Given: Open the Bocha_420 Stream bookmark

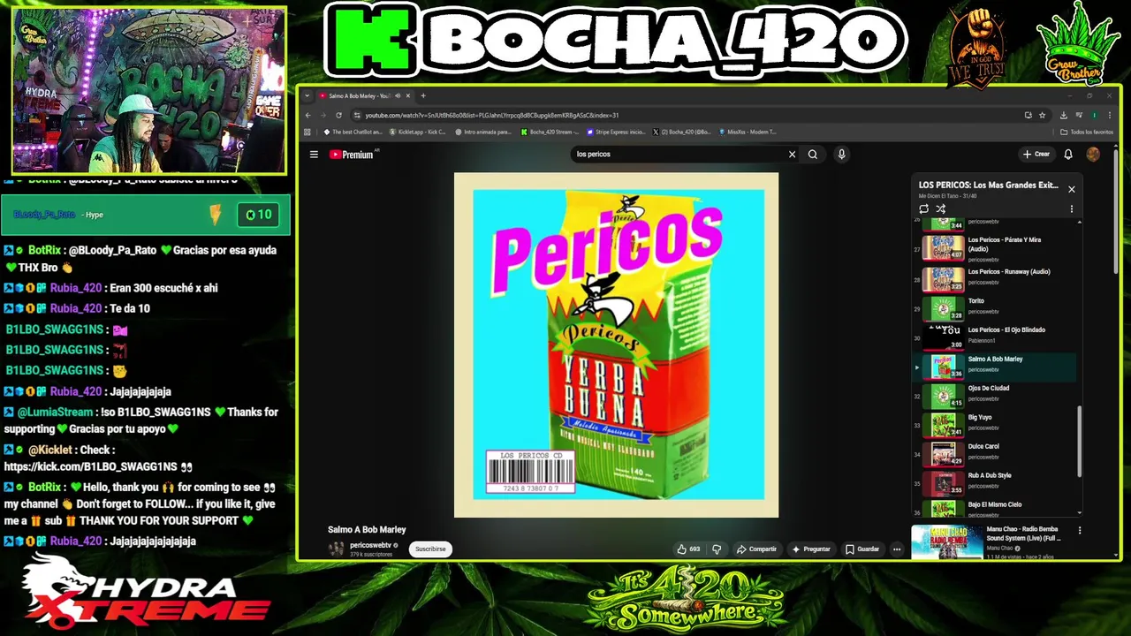Looking at the screenshot, I should (x=550, y=132).
